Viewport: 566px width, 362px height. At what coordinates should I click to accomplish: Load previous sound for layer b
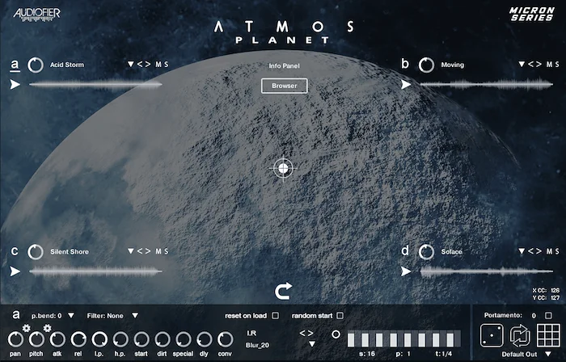531,64
